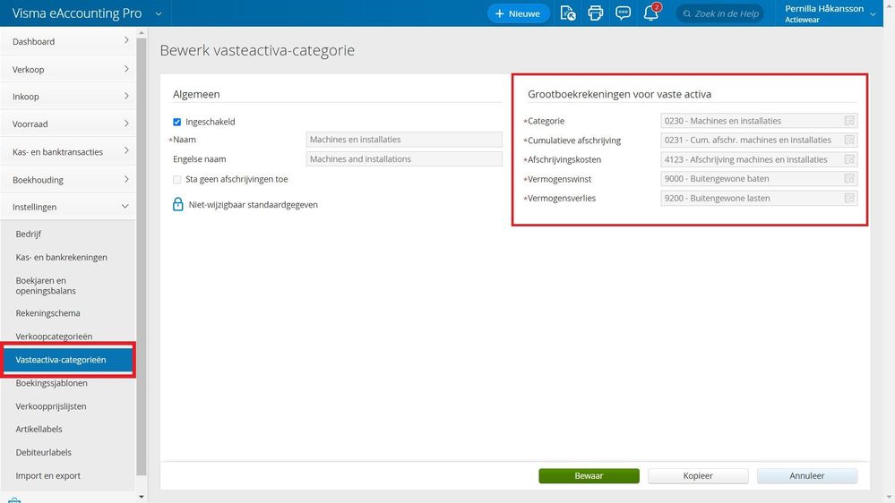Open notifications bell icon
This screenshot has width=895, height=503.
click(x=650, y=13)
